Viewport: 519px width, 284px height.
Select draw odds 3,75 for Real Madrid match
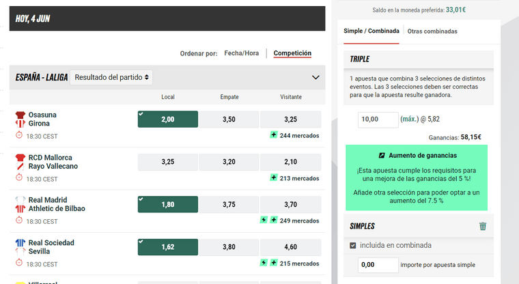(229, 204)
